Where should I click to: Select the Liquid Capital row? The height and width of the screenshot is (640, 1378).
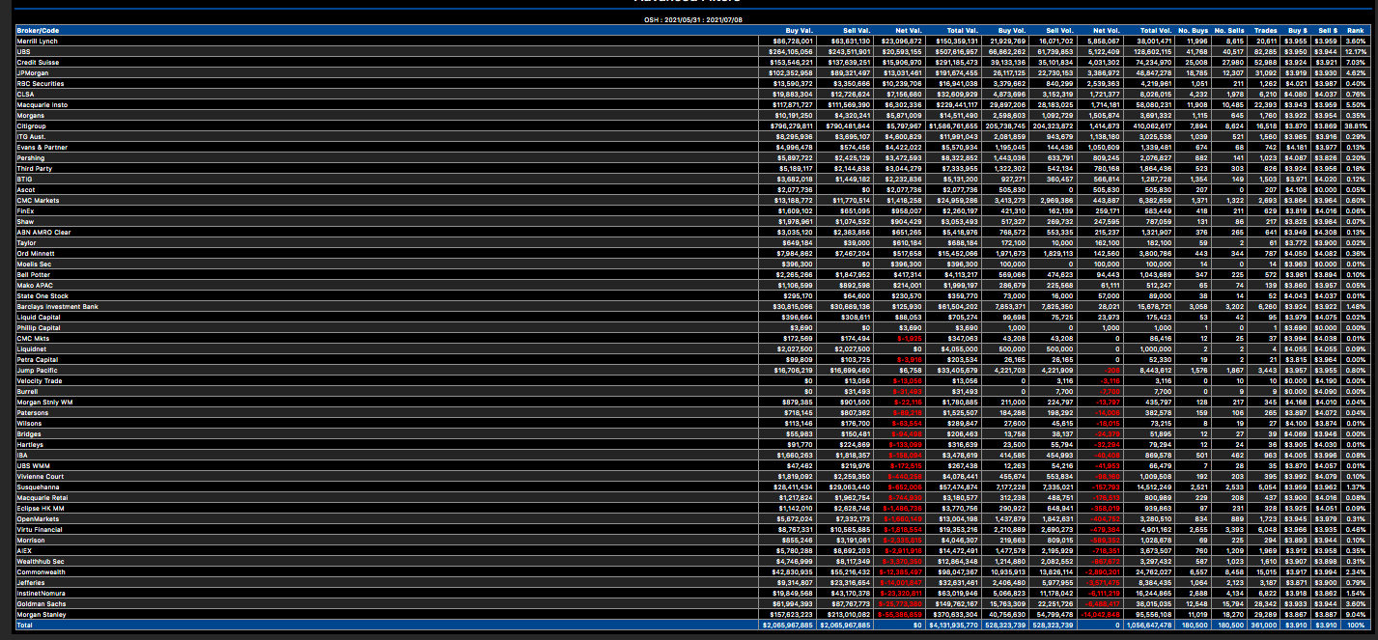(692, 318)
